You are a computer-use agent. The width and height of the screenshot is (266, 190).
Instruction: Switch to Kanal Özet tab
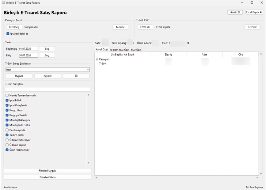(102, 49)
